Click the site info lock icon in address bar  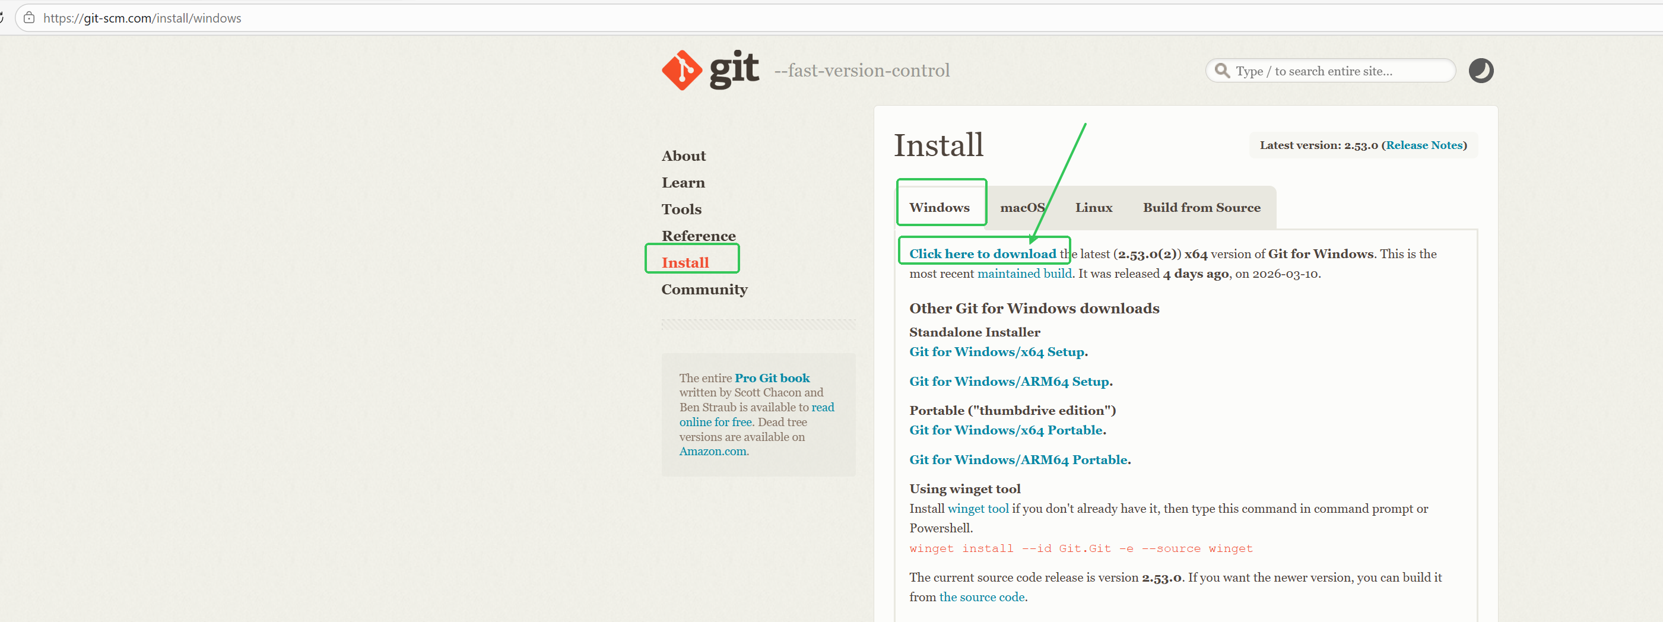(29, 18)
